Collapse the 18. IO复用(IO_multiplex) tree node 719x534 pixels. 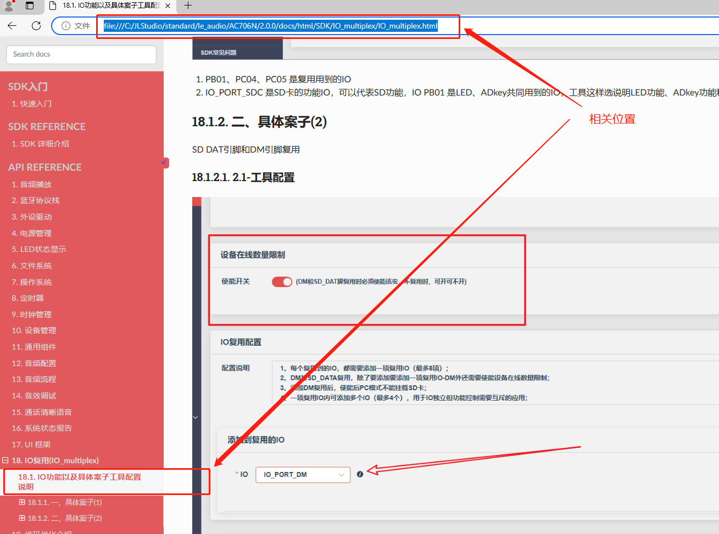5,460
